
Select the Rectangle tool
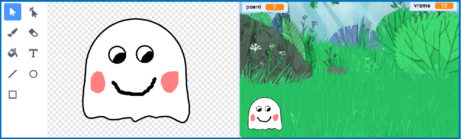click(x=13, y=94)
